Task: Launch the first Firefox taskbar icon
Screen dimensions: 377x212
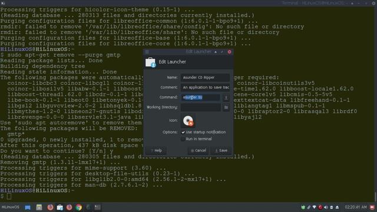Action: pyautogui.click(x=50, y=207)
